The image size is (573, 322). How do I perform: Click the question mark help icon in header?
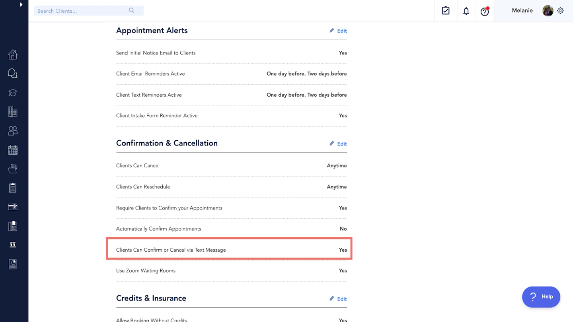pos(484,12)
